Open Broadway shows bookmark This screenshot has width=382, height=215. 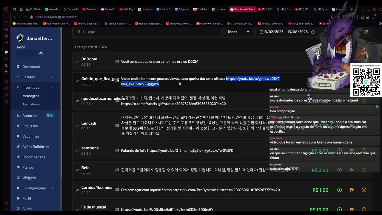pos(179,24)
